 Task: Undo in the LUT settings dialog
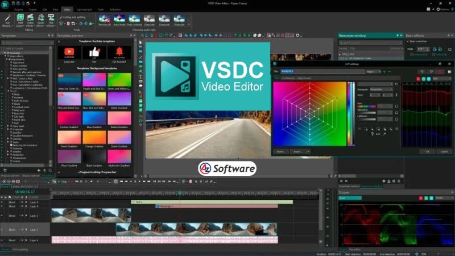[x=422, y=72]
